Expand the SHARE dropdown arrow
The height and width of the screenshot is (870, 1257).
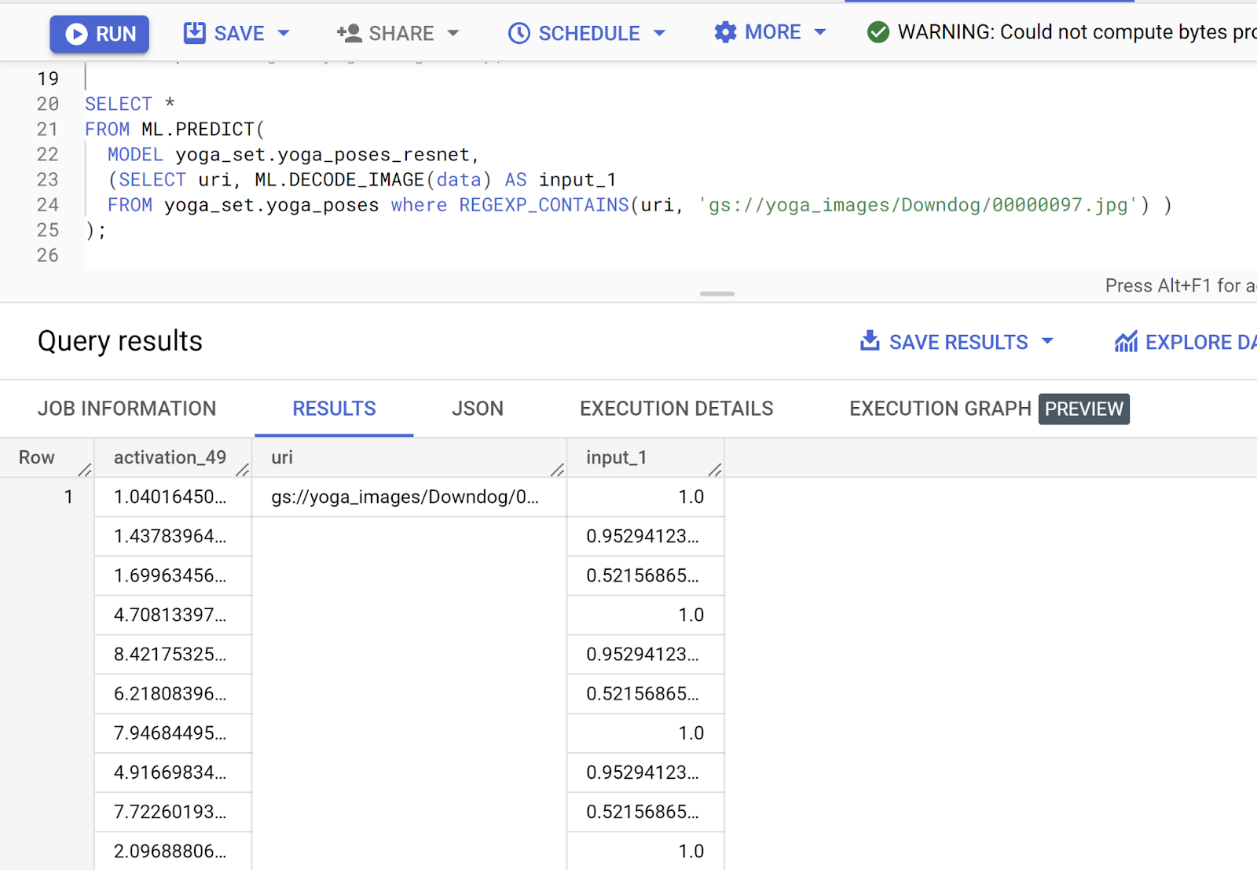[453, 33]
